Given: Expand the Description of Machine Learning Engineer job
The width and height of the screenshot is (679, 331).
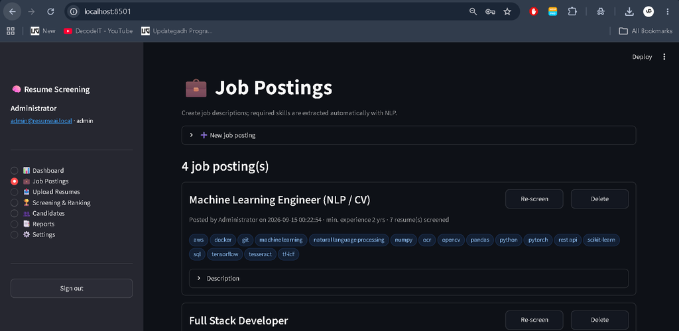Looking at the screenshot, I should pyautogui.click(x=408, y=278).
